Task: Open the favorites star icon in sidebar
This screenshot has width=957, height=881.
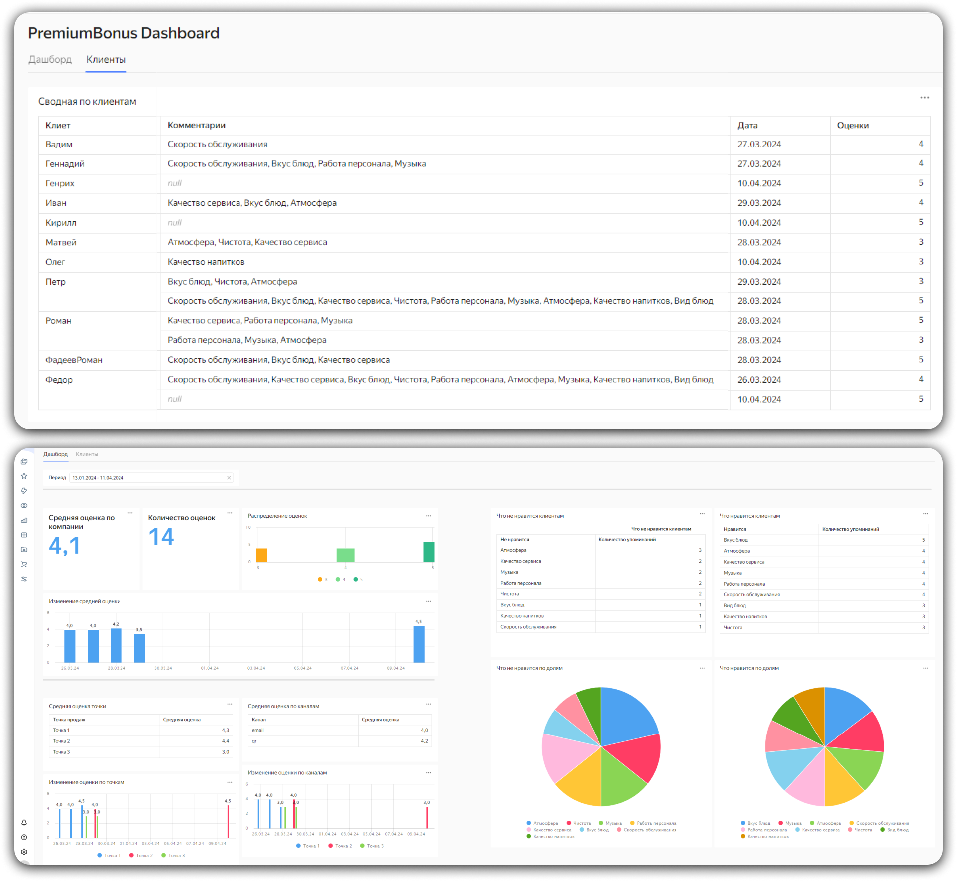Action: (x=24, y=476)
